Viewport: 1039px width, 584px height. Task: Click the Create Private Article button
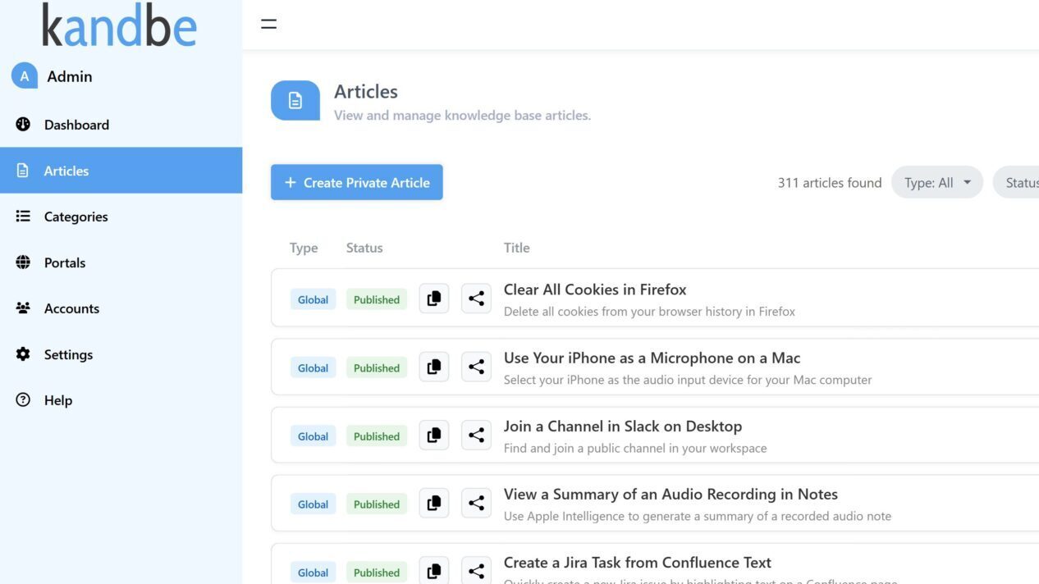click(357, 182)
